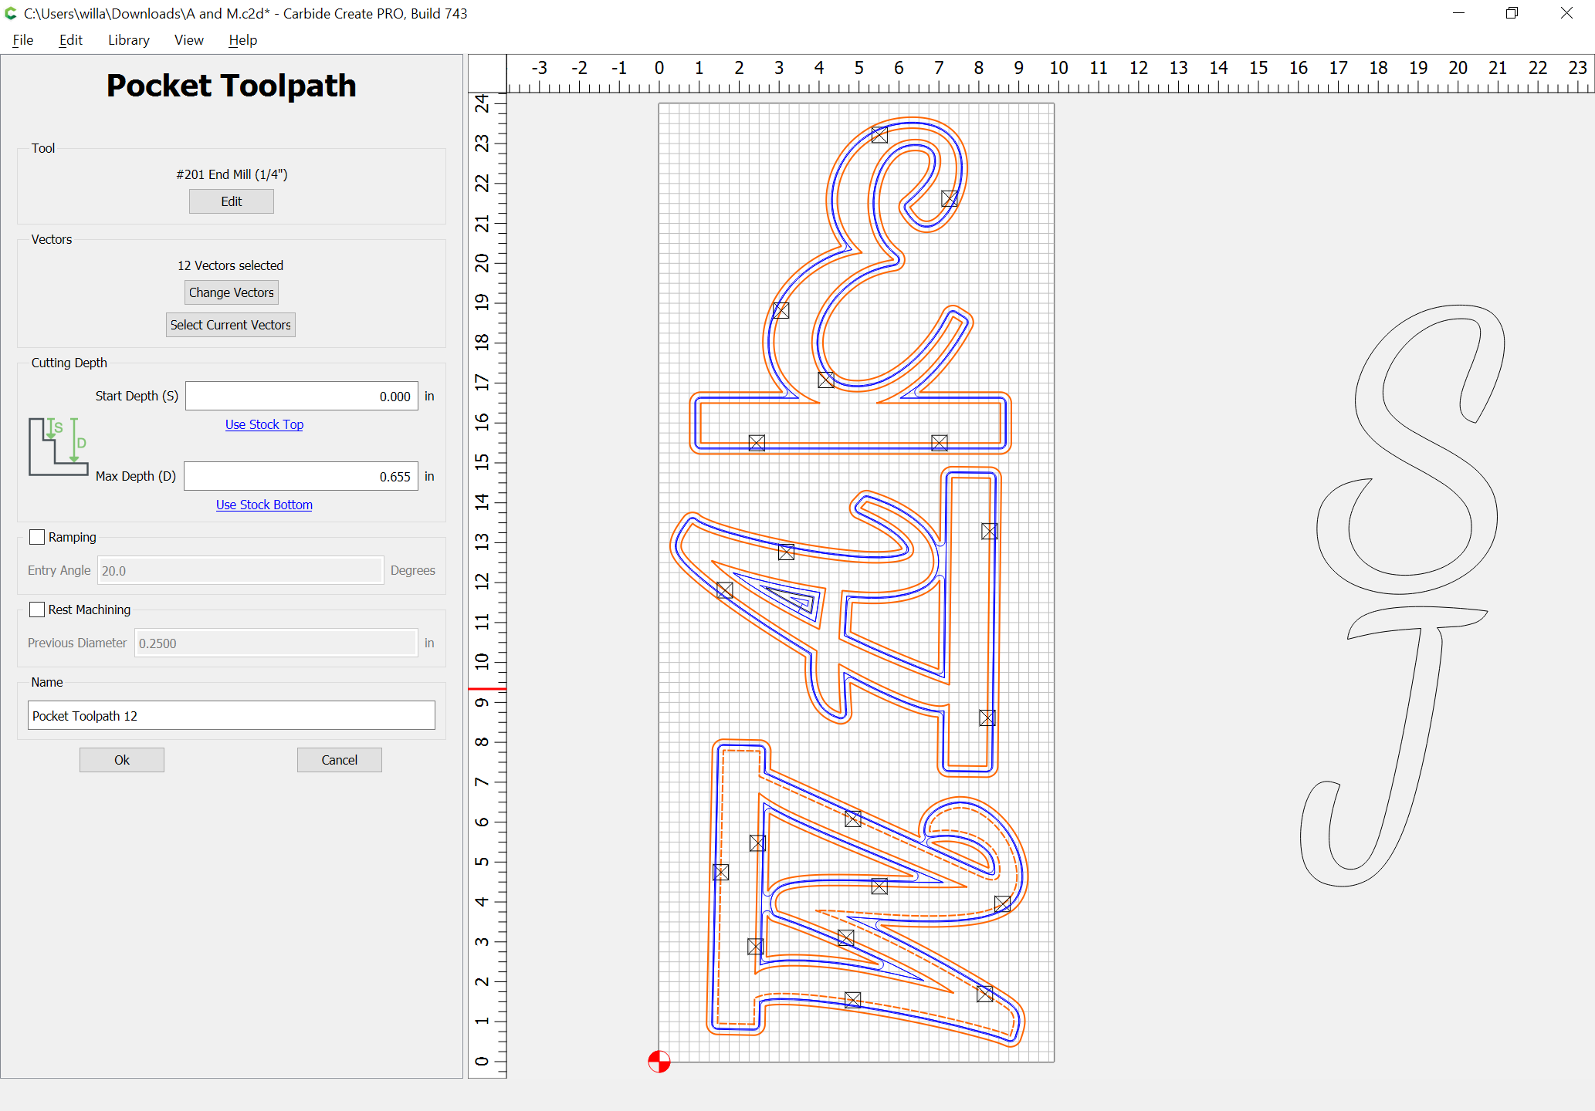Open the File menu
Viewport: 1595px width, 1111px height.
pyautogui.click(x=23, y=40)
